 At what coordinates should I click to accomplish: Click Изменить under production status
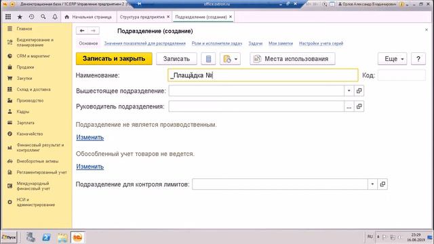90,138
